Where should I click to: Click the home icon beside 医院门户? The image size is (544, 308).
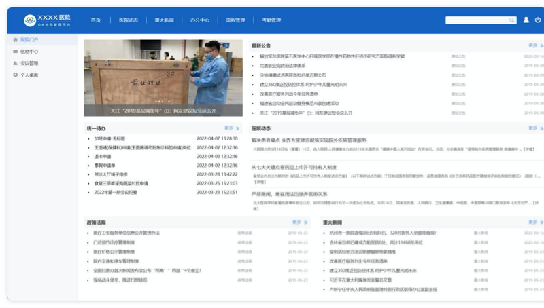16,40
